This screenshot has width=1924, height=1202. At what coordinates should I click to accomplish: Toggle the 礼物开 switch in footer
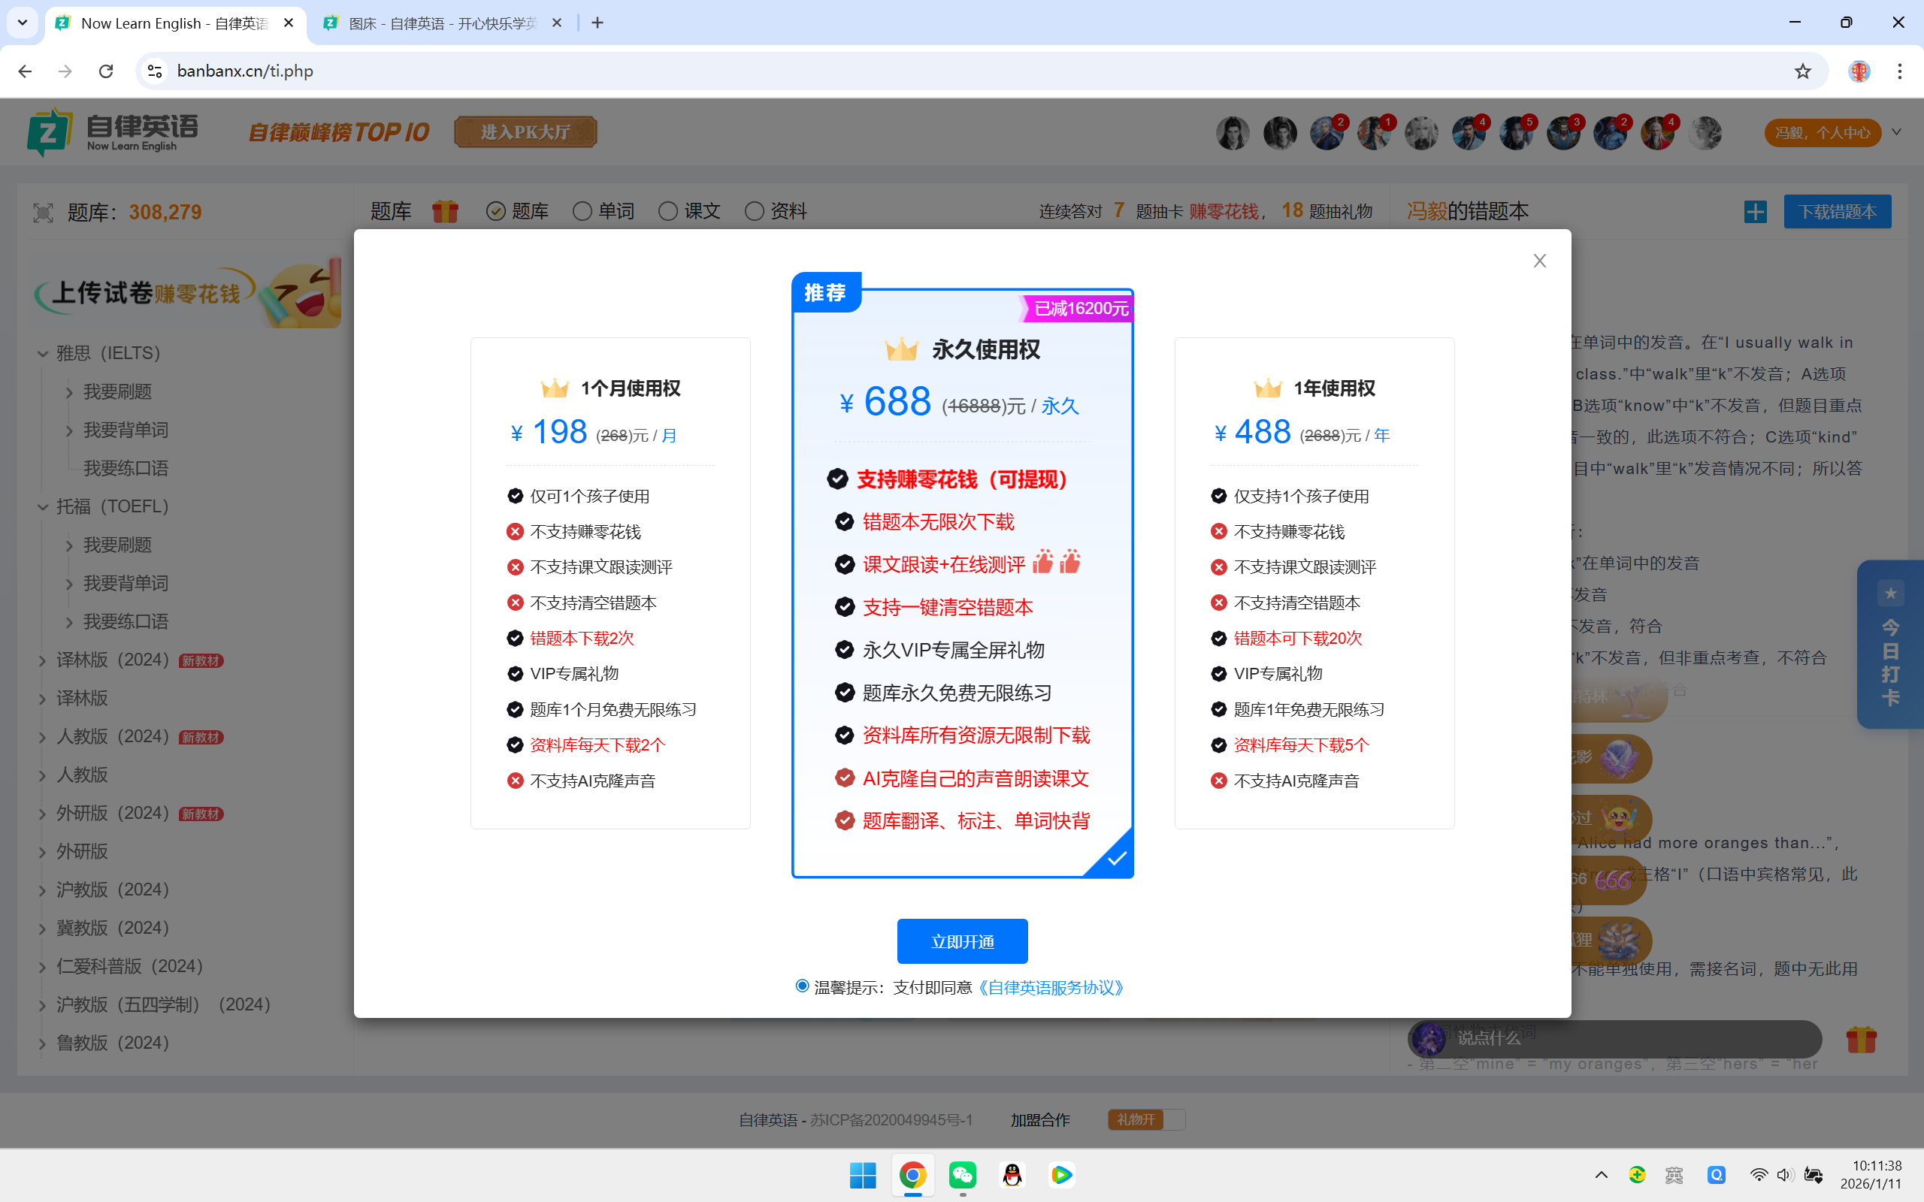pos(1145,1119)
